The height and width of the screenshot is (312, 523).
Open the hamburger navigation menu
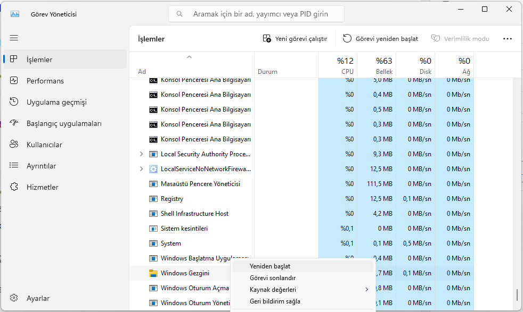(x=14, y=38)
